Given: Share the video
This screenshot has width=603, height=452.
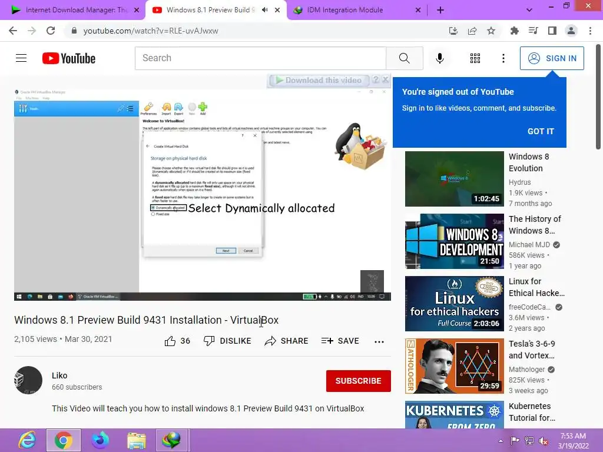Looking at the screenshot, I should pyautogui.click(x=287, y=341).
